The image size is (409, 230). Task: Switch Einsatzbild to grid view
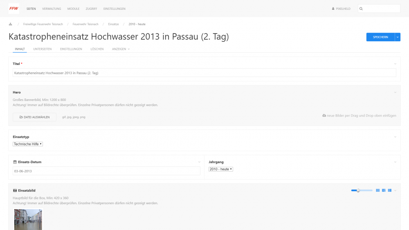click(x=378, y=190)
